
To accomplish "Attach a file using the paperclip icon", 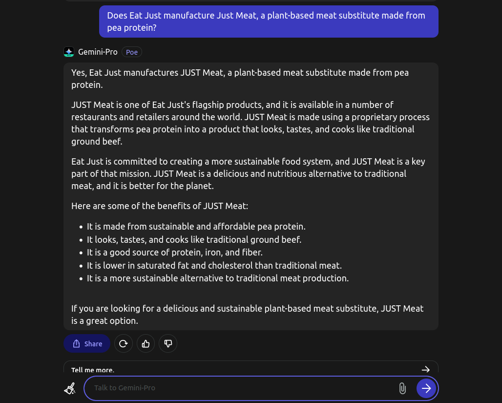I will pyautogui.click(x=402, y=388).
